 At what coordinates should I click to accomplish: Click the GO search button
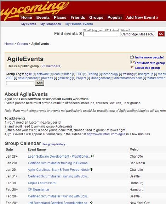[x=161, y=34]
